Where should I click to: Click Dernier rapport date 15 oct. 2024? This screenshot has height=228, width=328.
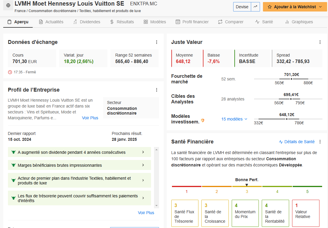click(19, 139)
